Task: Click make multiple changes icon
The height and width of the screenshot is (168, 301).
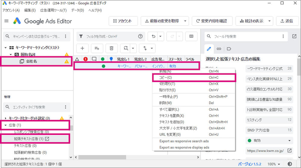Action: click(x=97, y=48)
